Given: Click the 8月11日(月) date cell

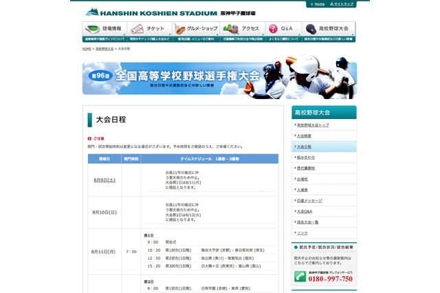Looking at the screenshot, I should 103,252.
